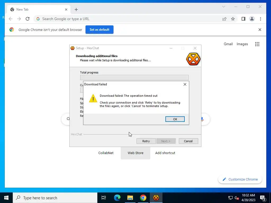Image resolution: width=271 pixels, height=203 pixels.
Task: Click the Chrome logo in the default browser bar
Action: [12, 30]
